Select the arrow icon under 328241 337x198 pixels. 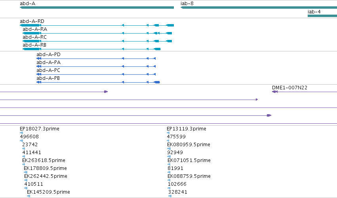pyautogui.click(x=170, y=196)
